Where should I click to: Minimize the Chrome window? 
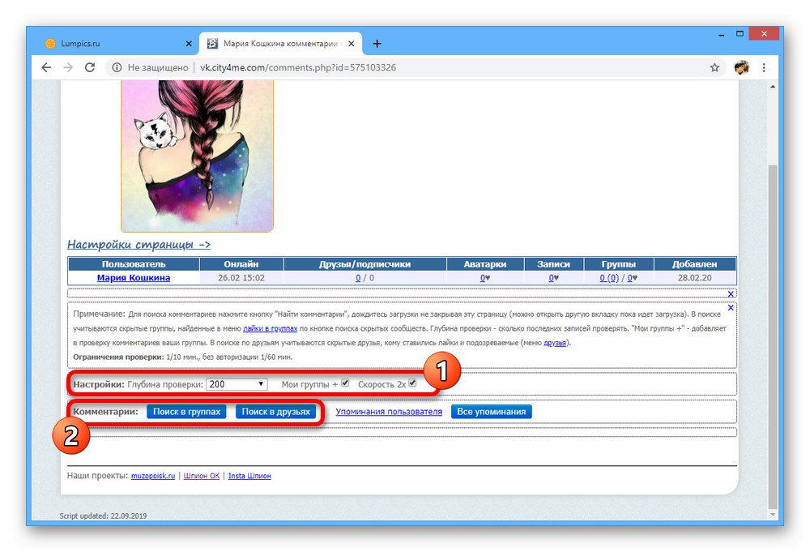pos(721,34)
